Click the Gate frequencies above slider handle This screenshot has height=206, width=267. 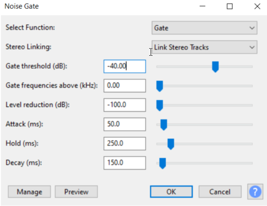coord(160,86)
